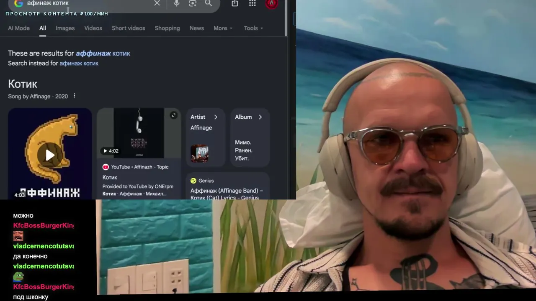
Task: Open the 4:02 video thumbnail
Action: click(x=139, y=133)
